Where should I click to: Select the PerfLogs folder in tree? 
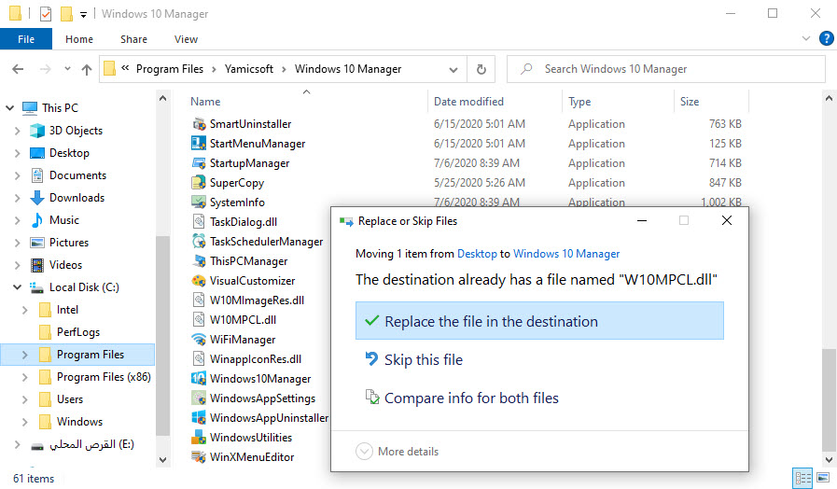click(x=78, y=332)
